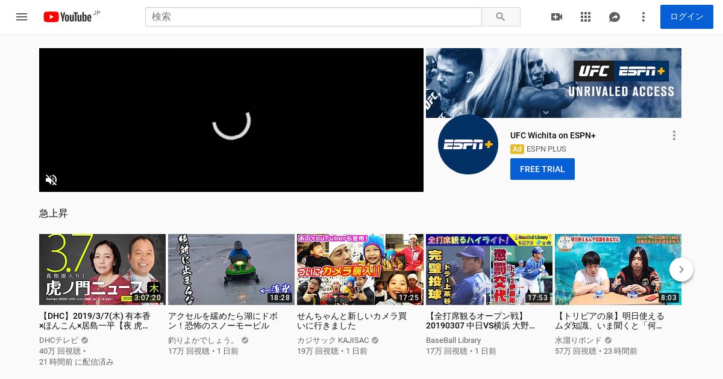Open the 虎ノ門ニュース video thumbnail
This screenshot has width=723, height=379.
[x=102, y=270]
